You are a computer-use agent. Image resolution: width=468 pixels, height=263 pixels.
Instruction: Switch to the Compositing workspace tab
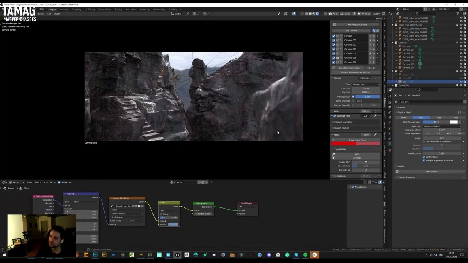coord(159,9)
